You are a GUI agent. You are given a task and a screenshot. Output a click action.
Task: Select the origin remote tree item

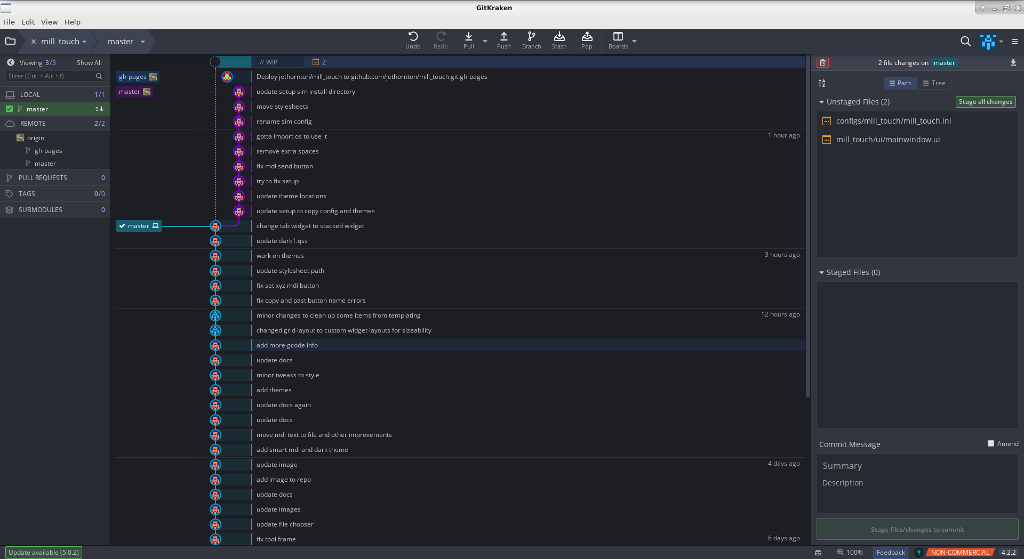pos(35,138)
